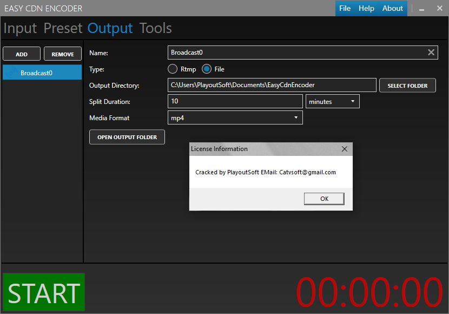Clear the Name field with X icon
Screen dimensions: 449x314
431,53
